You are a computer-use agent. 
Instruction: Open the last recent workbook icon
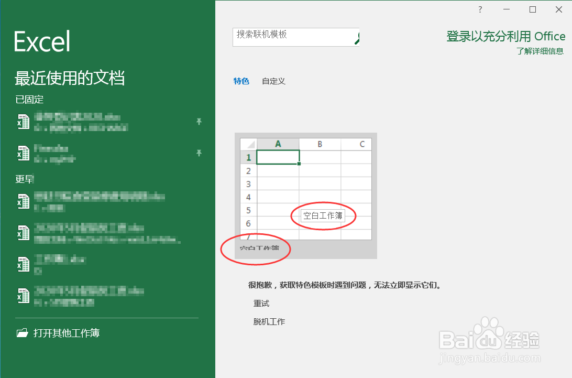(x=24, y=296)
